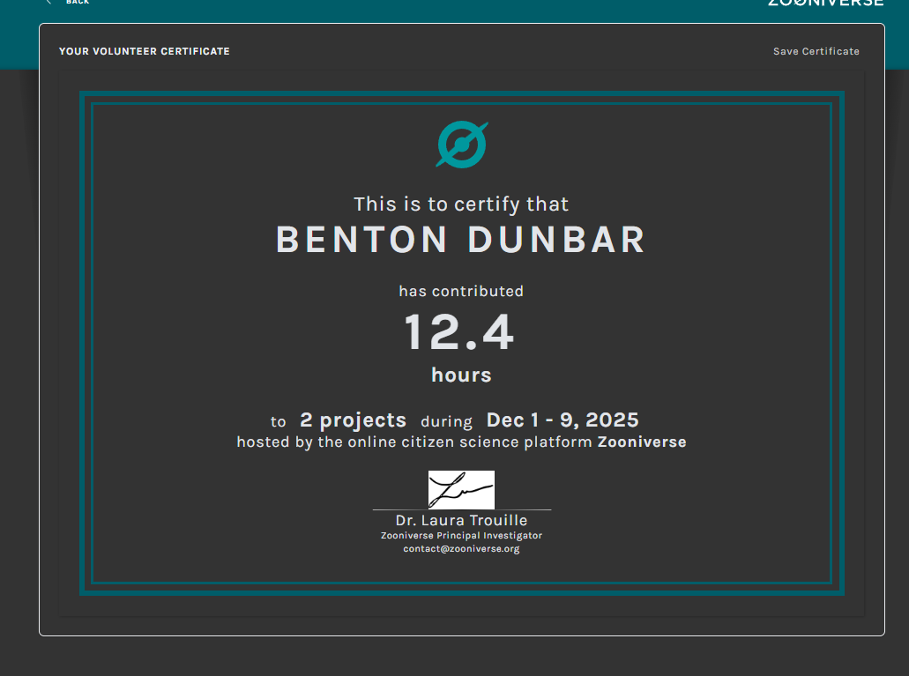Click the name Dr. Laura Trouille
909x676 pixels.
pos(461,521)
